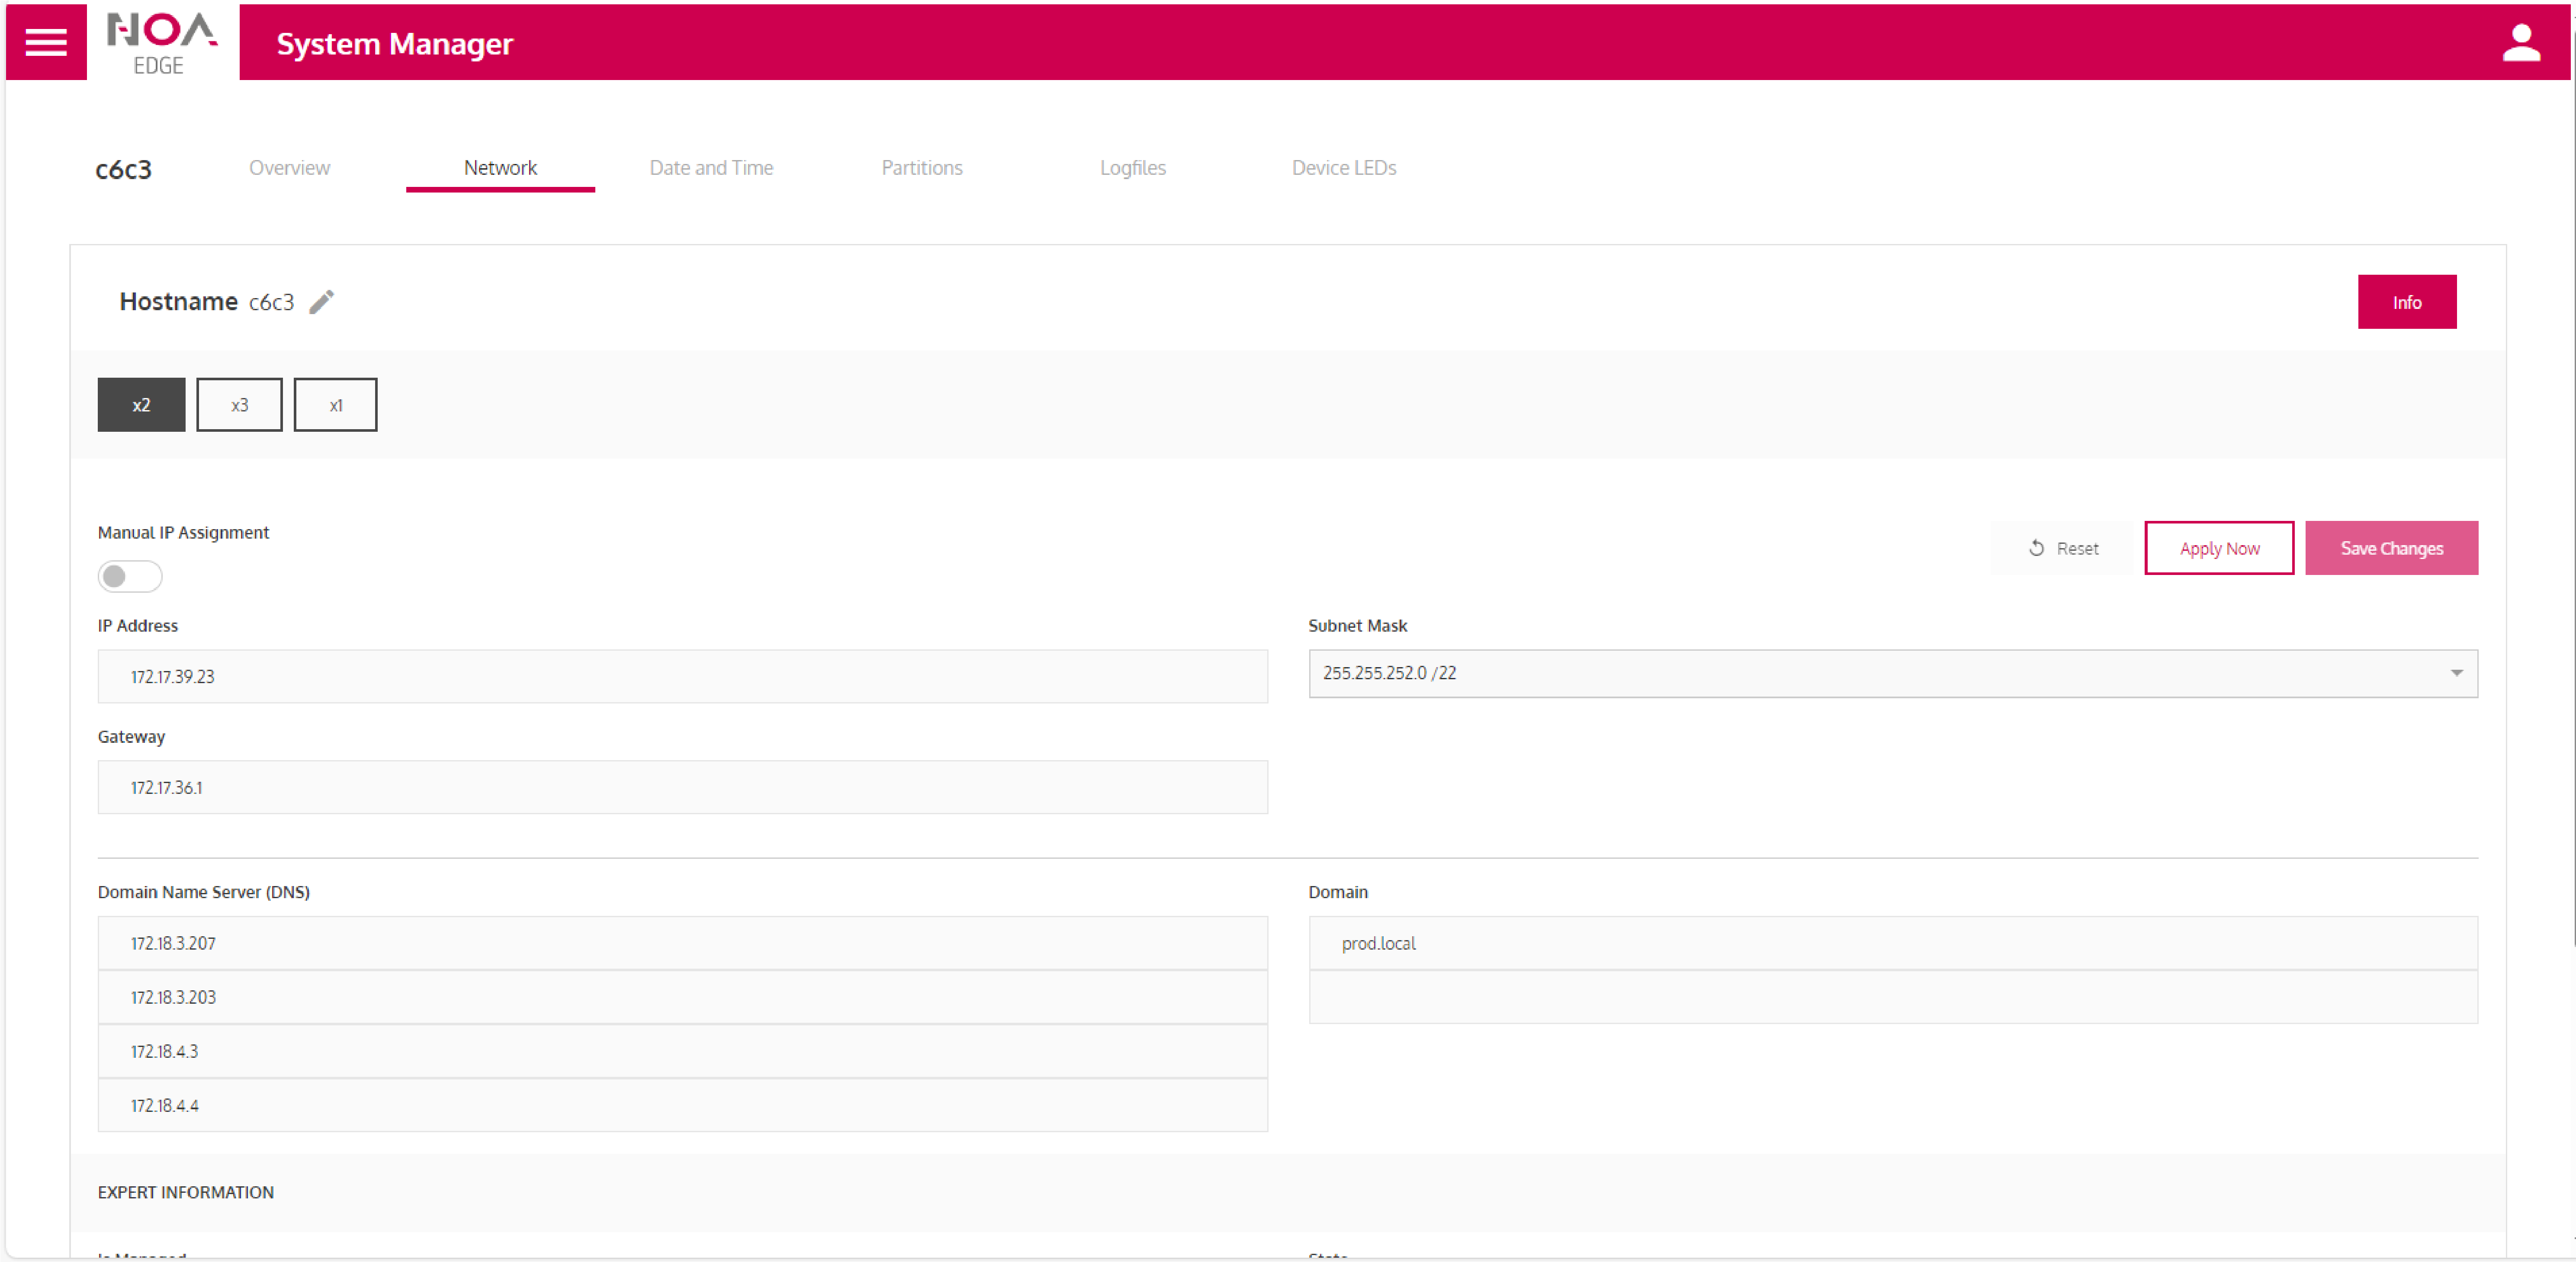
Task: Switch to the Overview tab
Action: 289,168
